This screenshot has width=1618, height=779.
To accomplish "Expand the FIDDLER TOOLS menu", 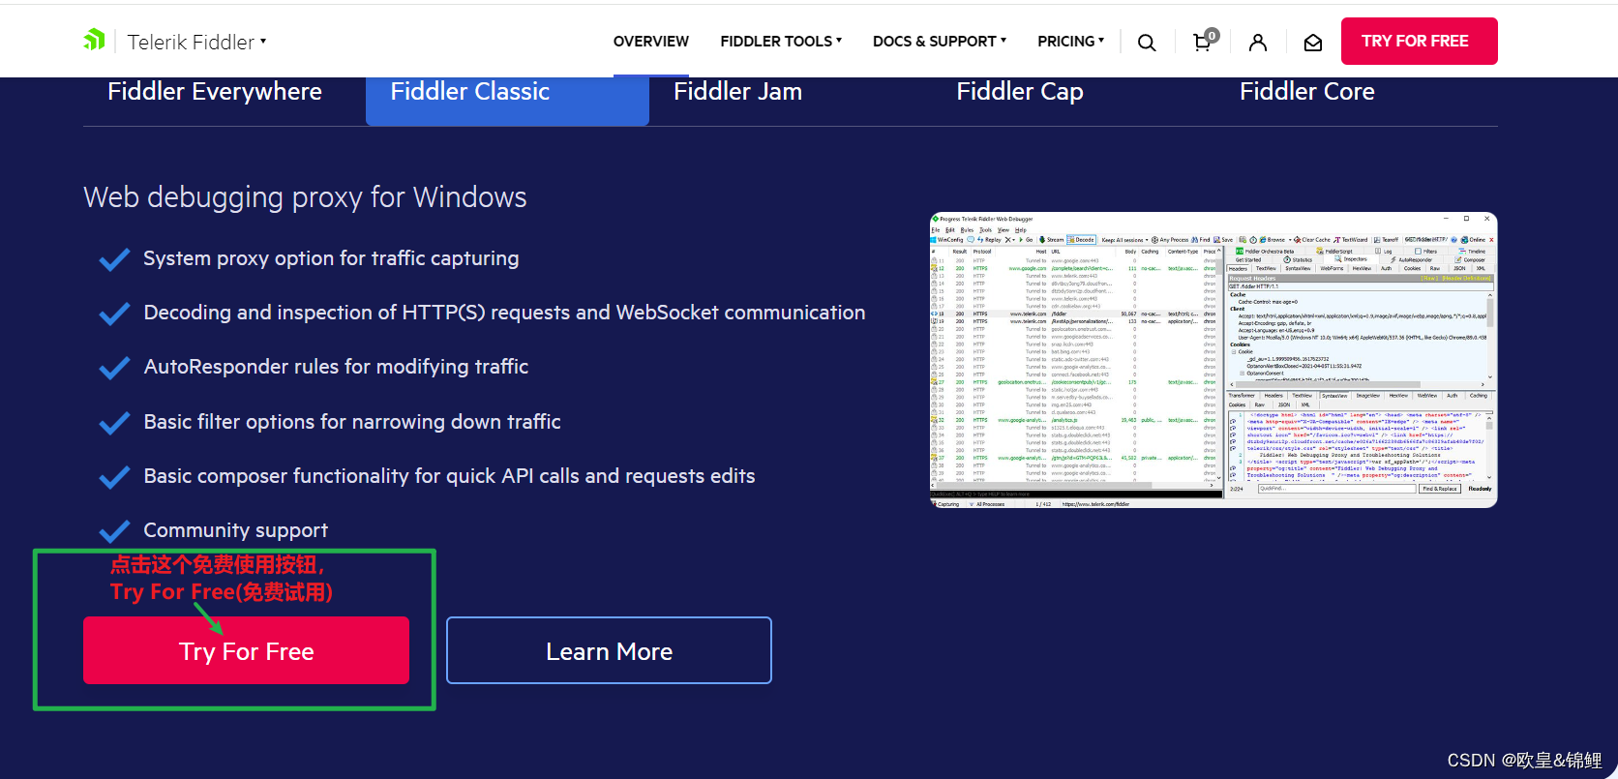I will [781, 42].
